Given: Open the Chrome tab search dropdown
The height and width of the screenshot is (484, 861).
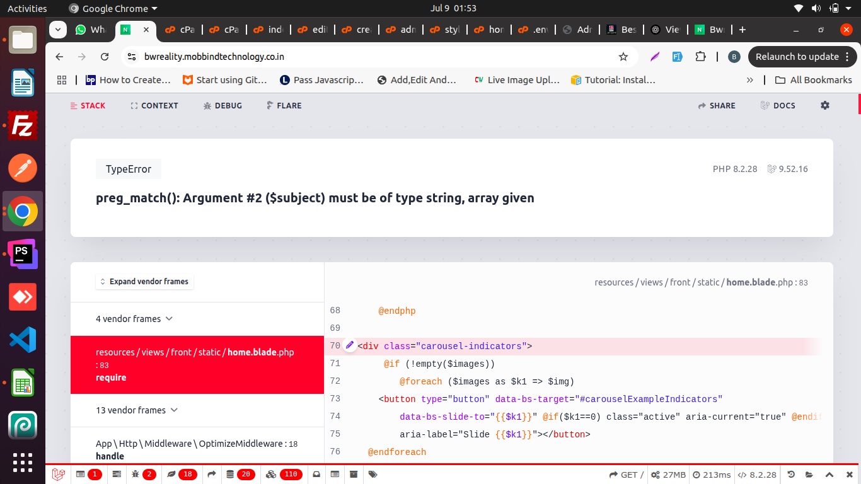Looking at the screenshot, I should click(58, 30).
